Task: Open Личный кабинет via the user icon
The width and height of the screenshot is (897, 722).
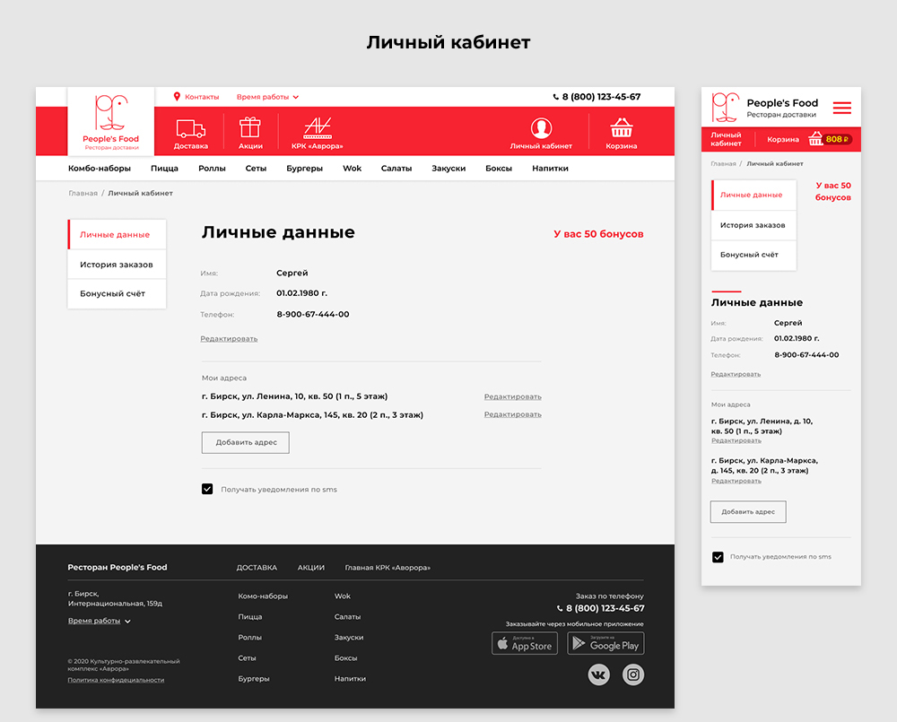Action: pyautogui.click(x=541, y=128)
